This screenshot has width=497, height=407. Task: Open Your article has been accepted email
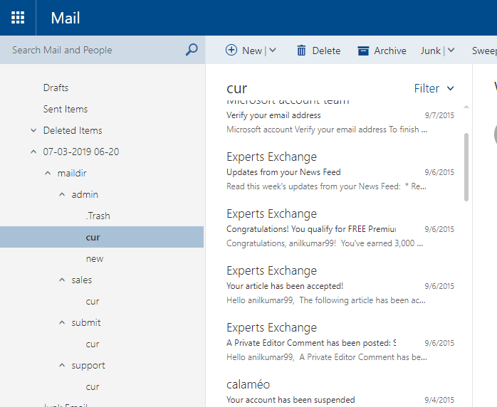tap(340, 285)
